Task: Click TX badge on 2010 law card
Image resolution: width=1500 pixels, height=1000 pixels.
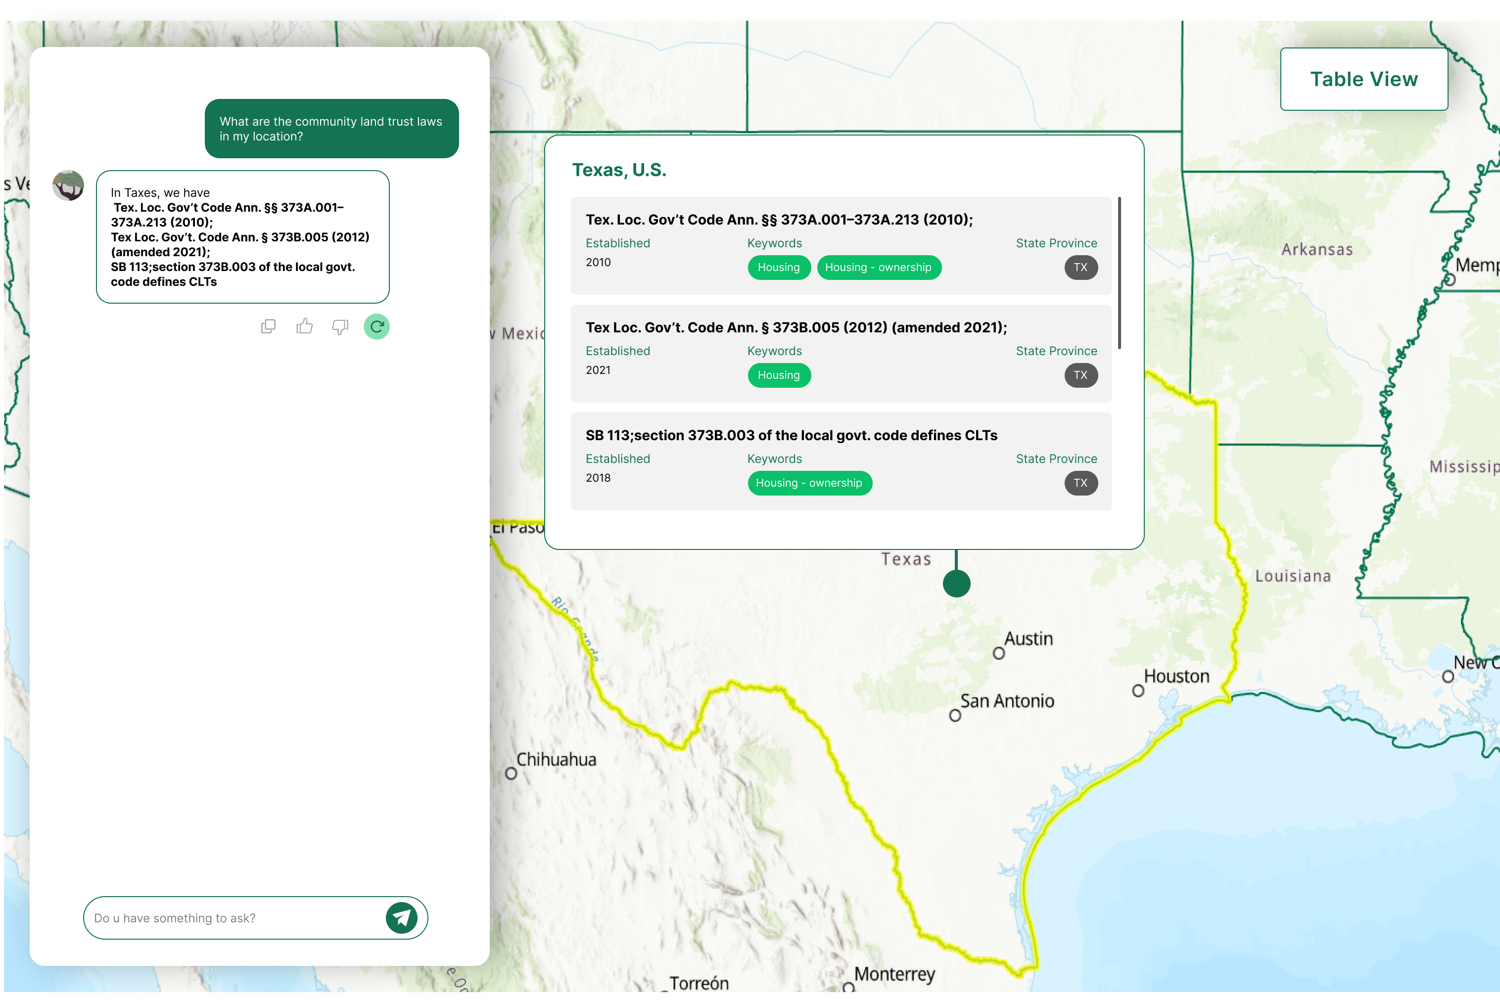Action: pos(1080,267)
